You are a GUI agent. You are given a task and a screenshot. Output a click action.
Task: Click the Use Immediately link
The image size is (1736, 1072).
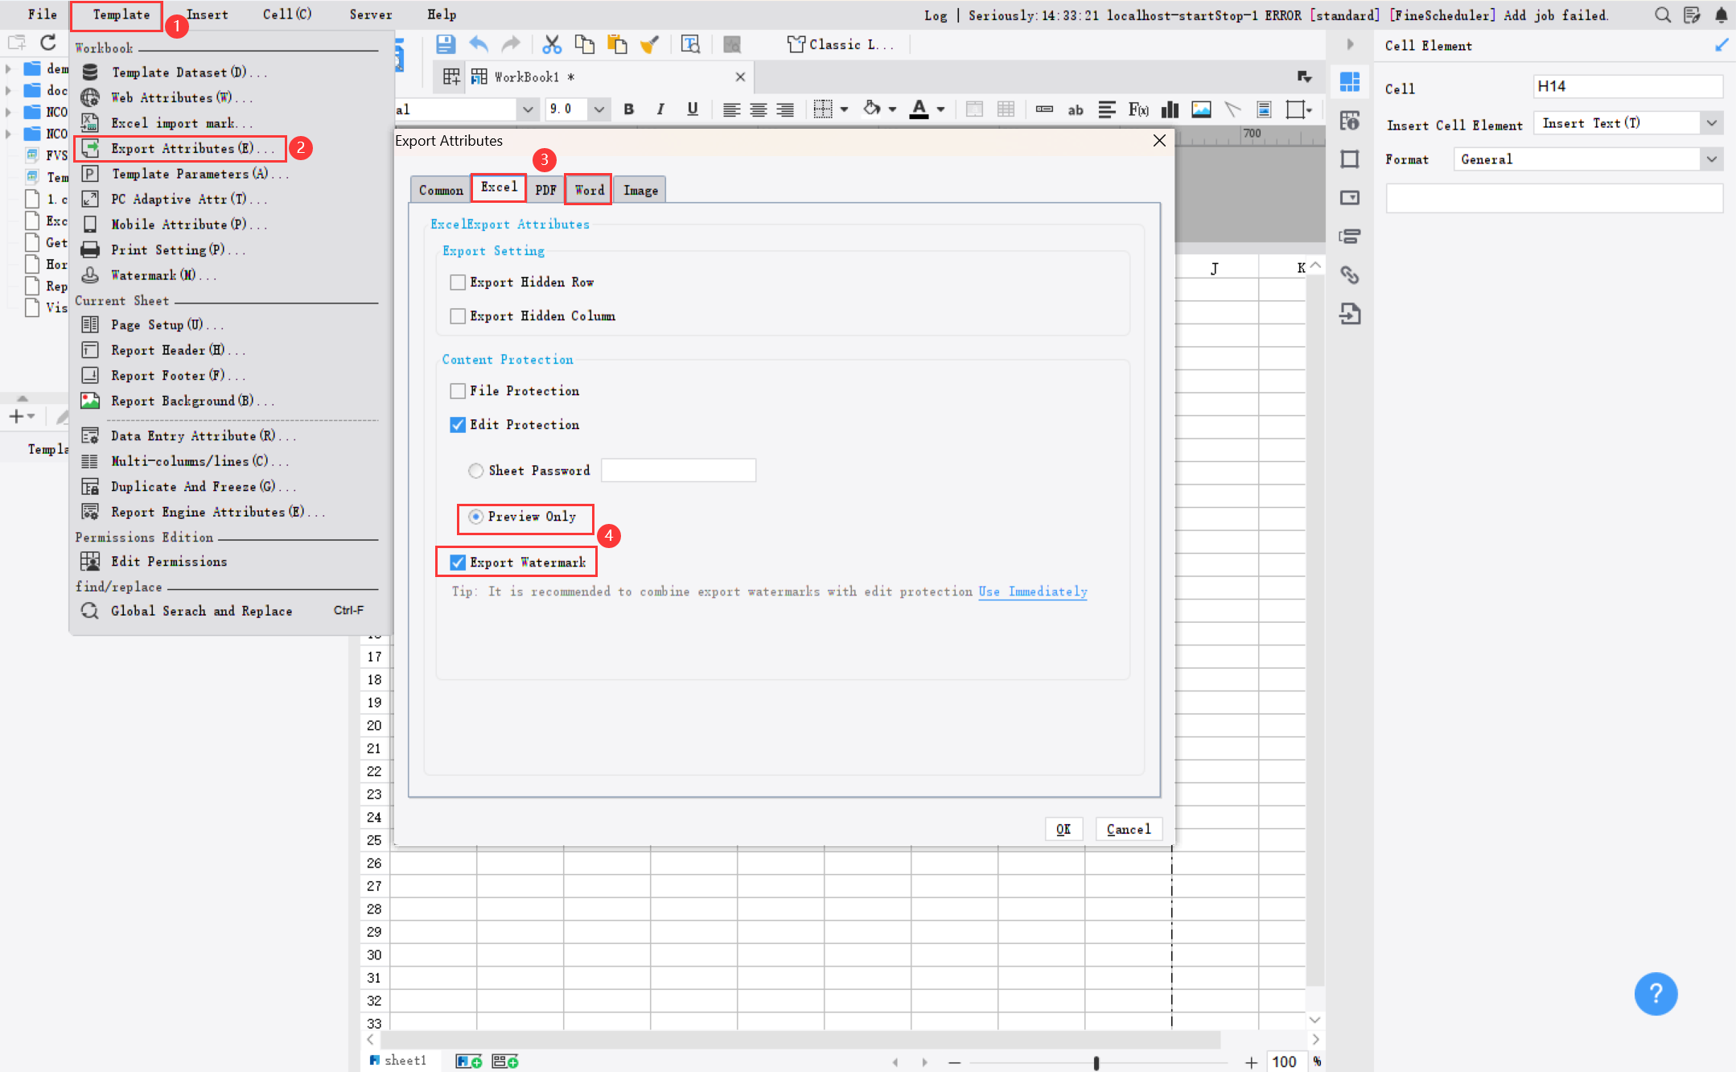click(x=1033, y=592)
